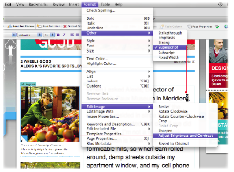Screen dimensions: 234x172
Task: Choose Page Properties in Format menu
Action: tap(117, 139)
